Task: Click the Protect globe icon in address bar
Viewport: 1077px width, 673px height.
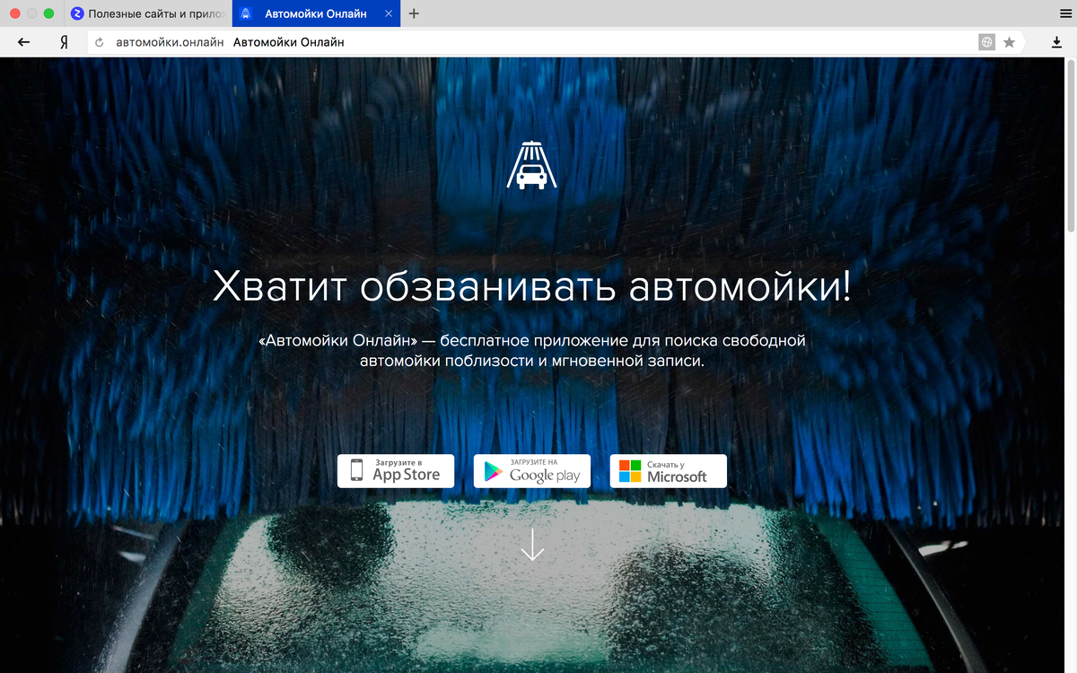Action: (x=986, y=41)
